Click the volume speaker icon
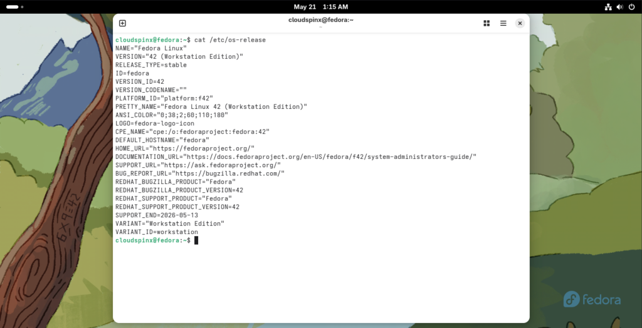The height and width of the screenshot is (328, 642). (620, 7)
